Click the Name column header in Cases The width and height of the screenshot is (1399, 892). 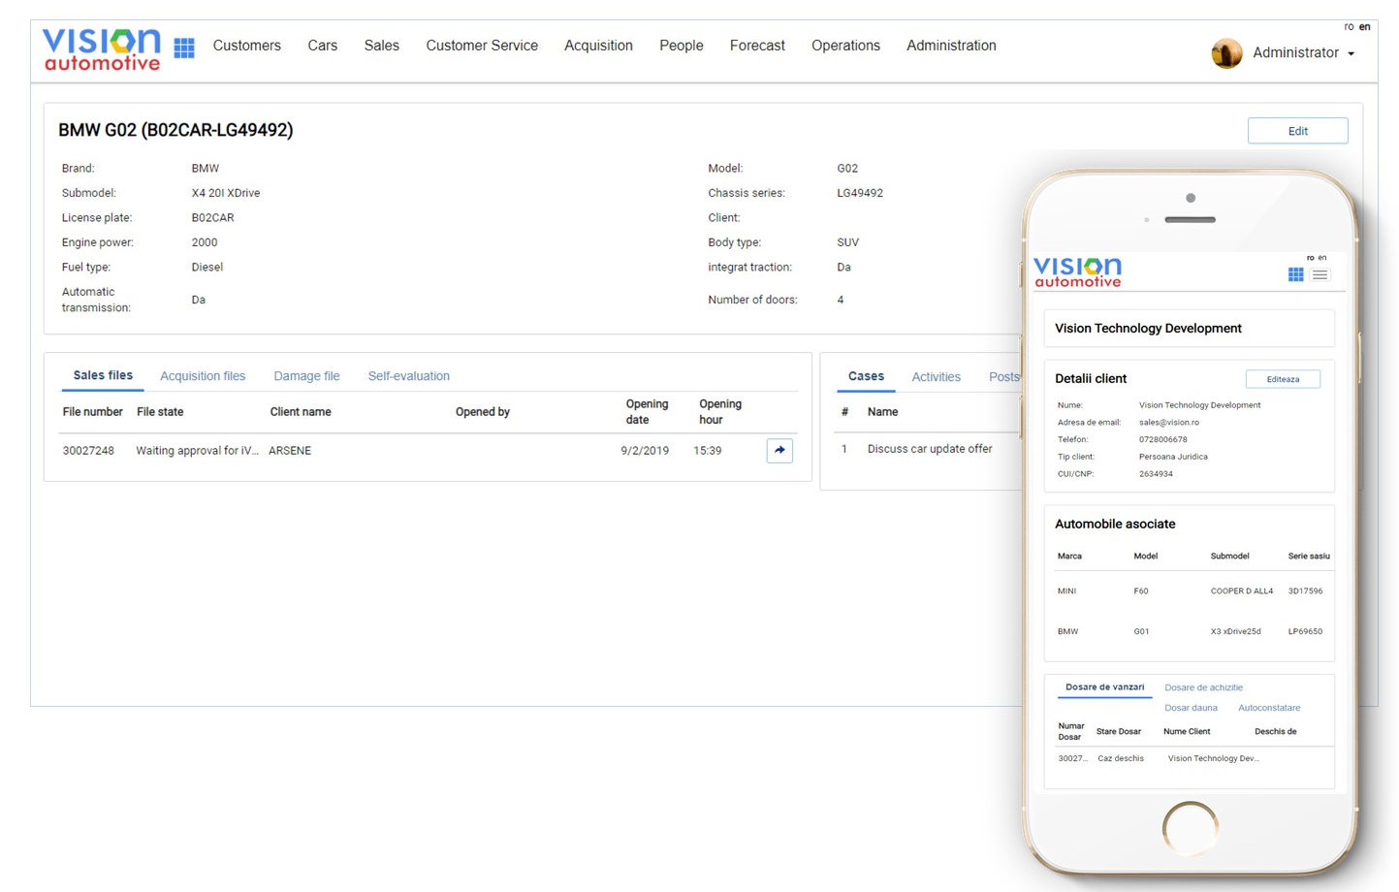pyautogui.click(x=882, y=412)
